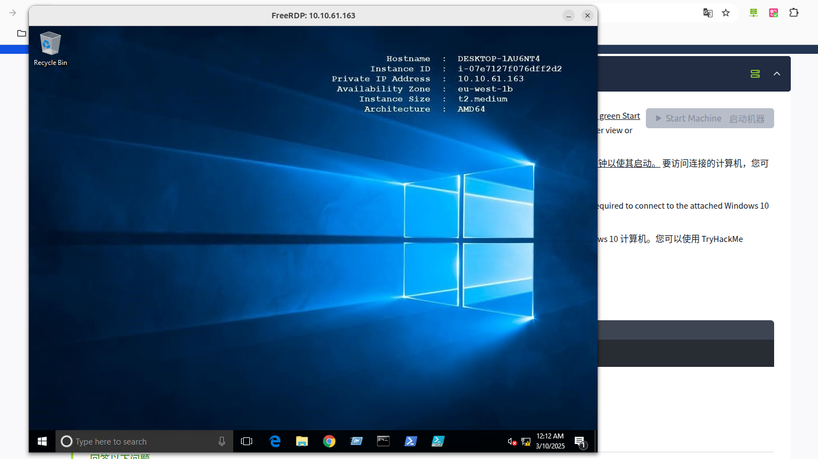Launch Microsoft Edge from the taskbar

[x=275, y=441]
